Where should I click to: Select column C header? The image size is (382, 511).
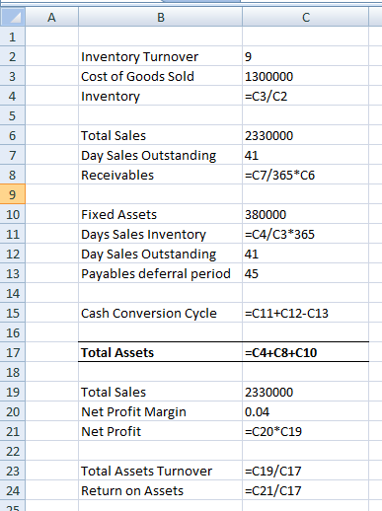point(306,17)
